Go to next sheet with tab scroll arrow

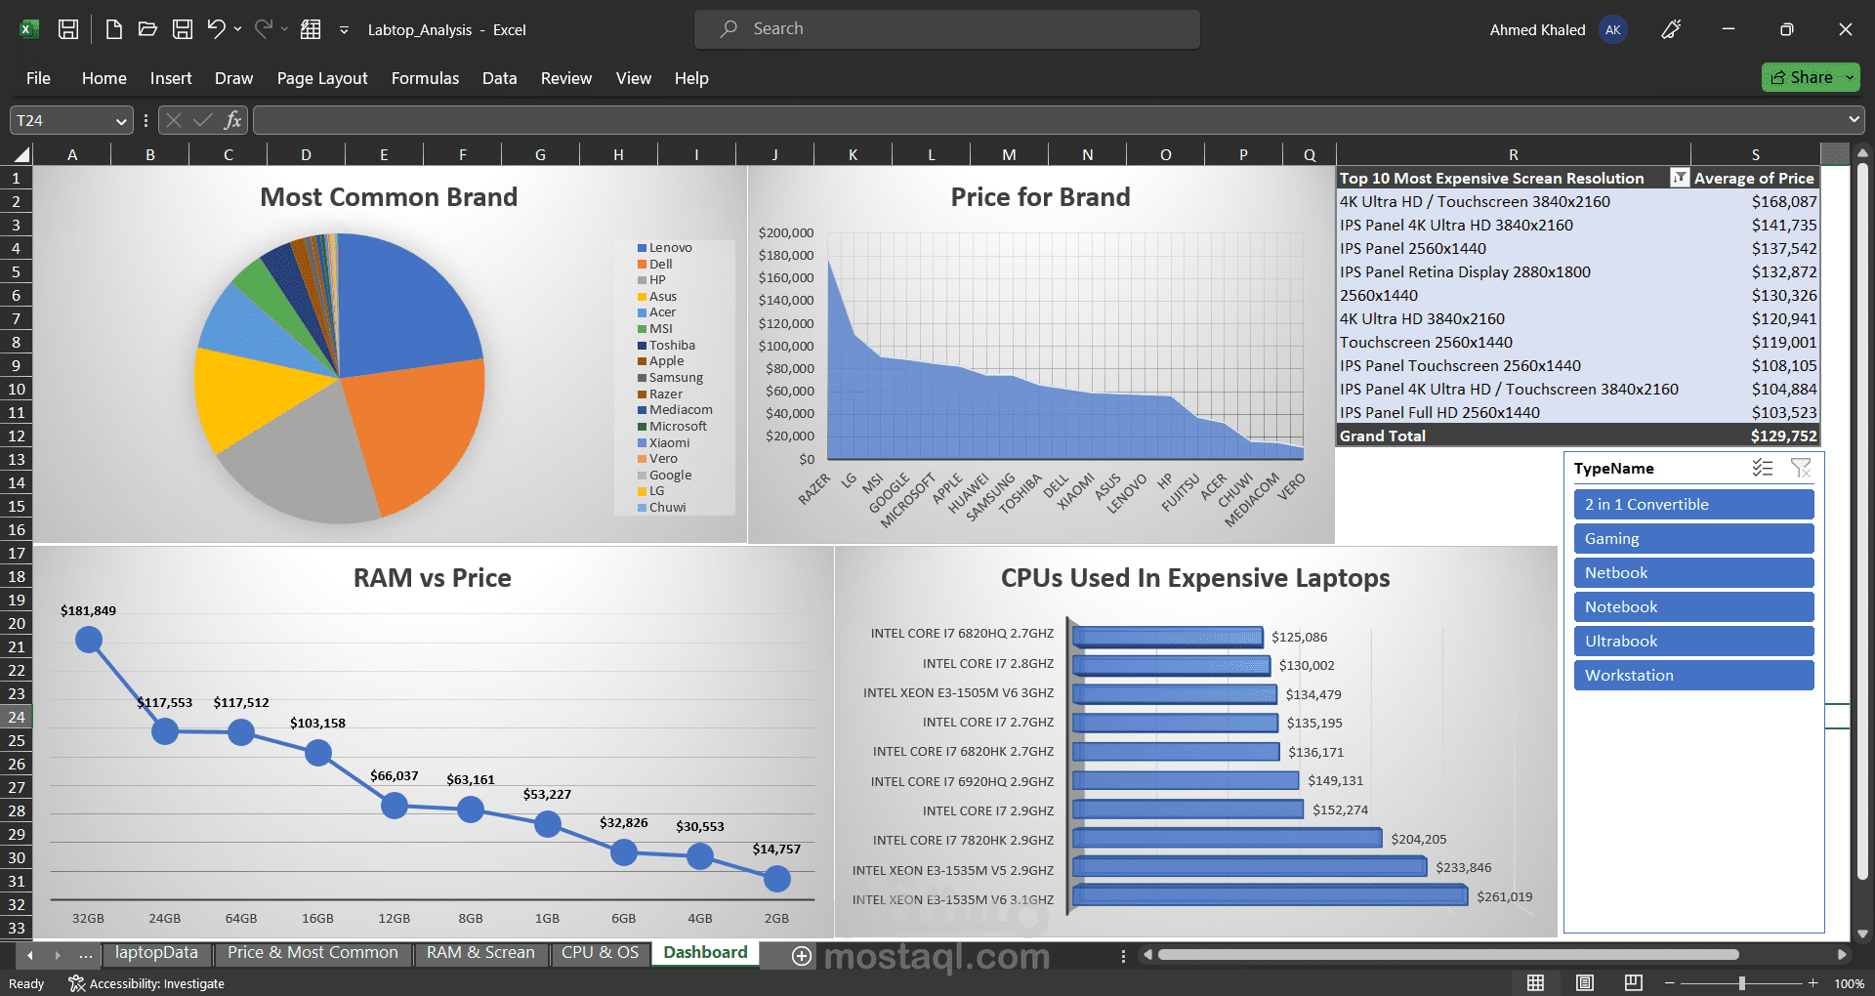58,954
